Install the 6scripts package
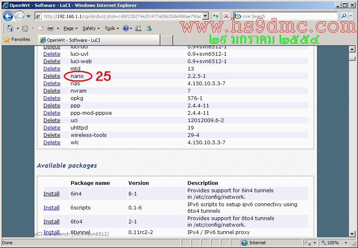 pyautogui.click(x=51, y=207)
